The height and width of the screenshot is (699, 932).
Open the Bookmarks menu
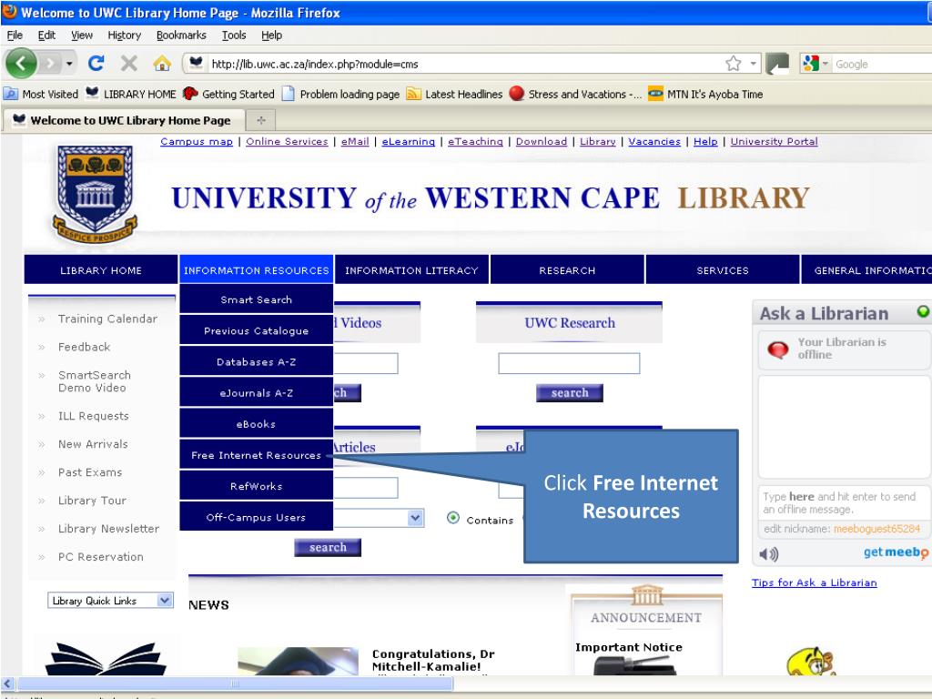181,35
